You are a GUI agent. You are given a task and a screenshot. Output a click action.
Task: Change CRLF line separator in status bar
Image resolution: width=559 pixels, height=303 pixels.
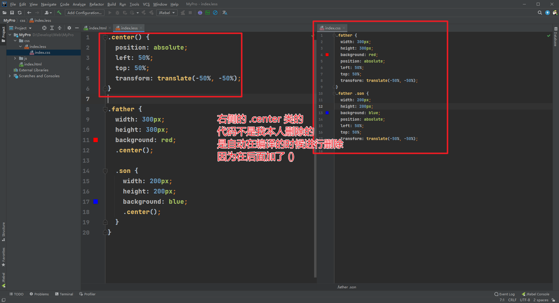(512, 300)
